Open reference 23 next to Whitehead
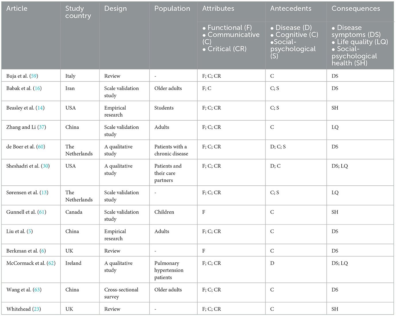Viewport: 396px width, 316px height. pyautogui.click(x=37, y=309)
